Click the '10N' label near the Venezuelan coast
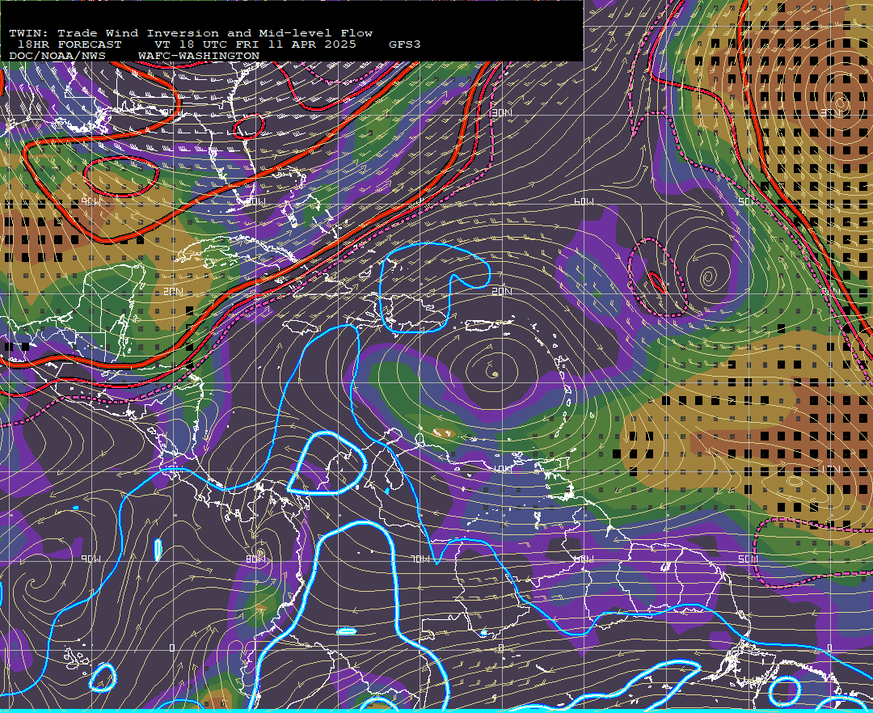 point(503,469)
